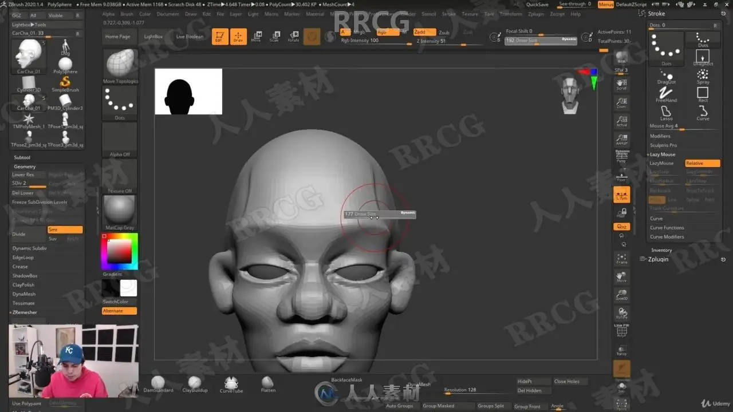The width and height of the screenshot is (733, 412).
Task: Click the Divide button
Action: 29,234
